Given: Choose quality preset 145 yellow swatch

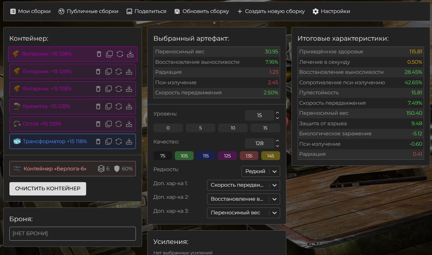Looking at the screenshot, I should click(271, 156).
